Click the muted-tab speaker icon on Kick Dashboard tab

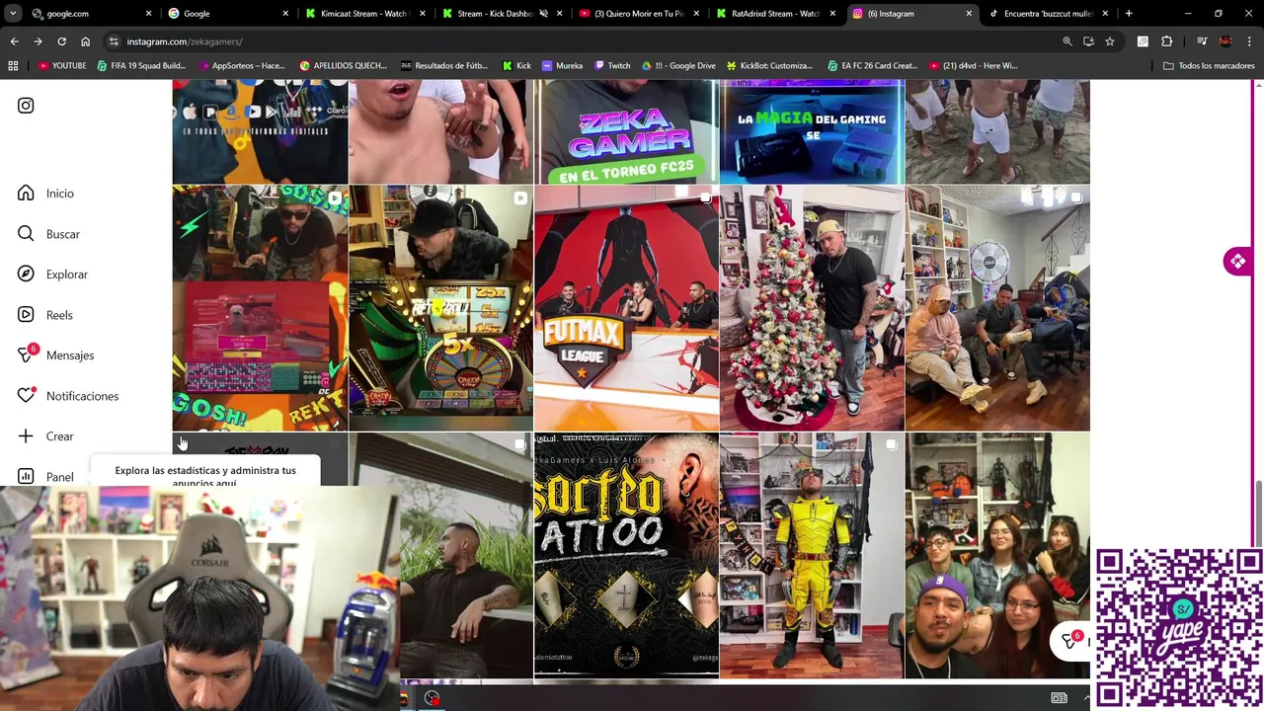click(x=543, y=14)
